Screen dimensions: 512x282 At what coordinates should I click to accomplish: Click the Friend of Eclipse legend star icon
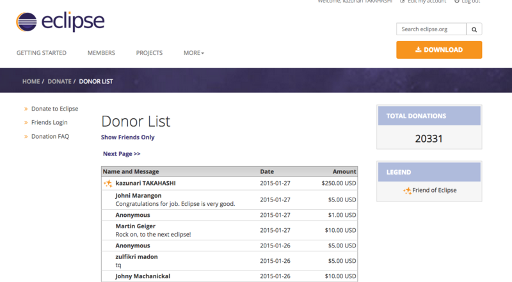(x=407, y=191)
